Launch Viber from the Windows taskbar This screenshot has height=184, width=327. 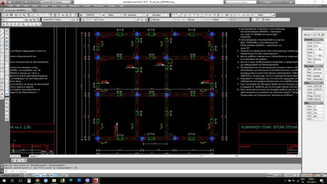[87, 181]
